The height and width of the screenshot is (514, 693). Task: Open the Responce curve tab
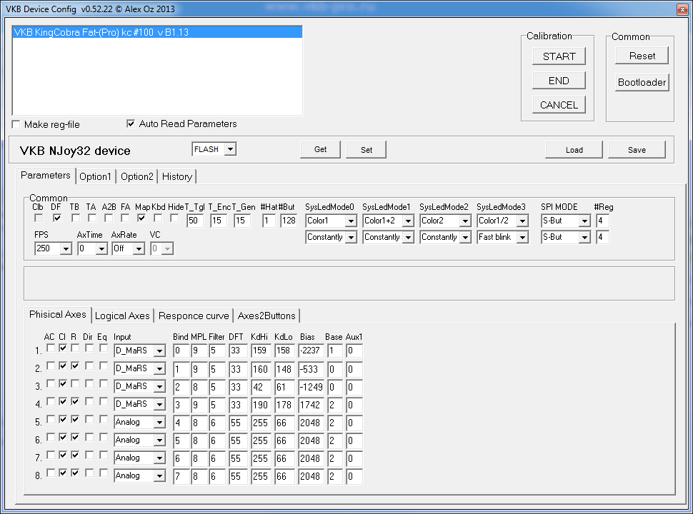tap(194, 316)
